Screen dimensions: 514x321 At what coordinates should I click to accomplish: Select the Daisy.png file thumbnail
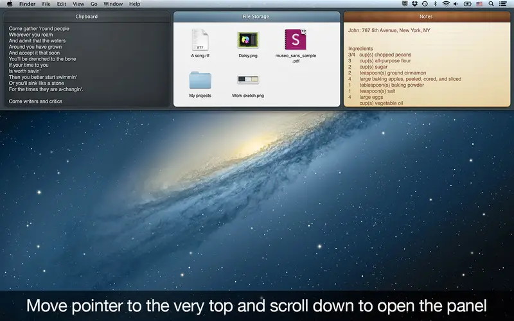(248, 40)
